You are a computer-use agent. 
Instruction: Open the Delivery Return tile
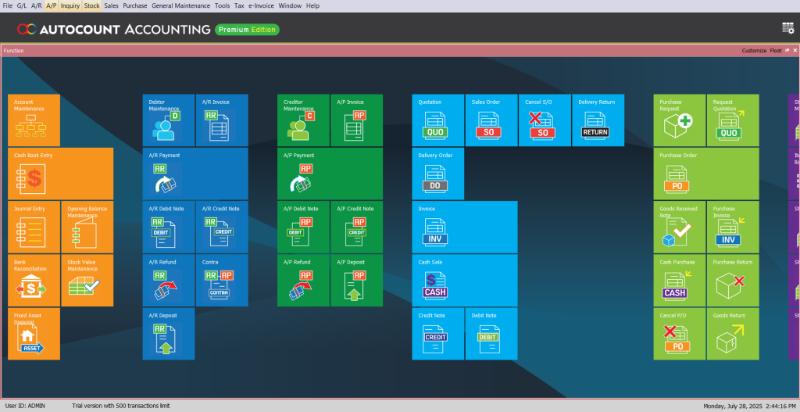pyautogui.click(x=598, y=120)
